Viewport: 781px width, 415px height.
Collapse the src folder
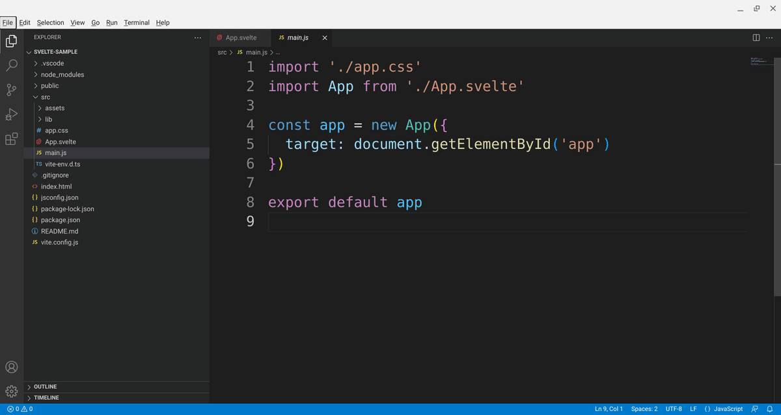point(116,97)
